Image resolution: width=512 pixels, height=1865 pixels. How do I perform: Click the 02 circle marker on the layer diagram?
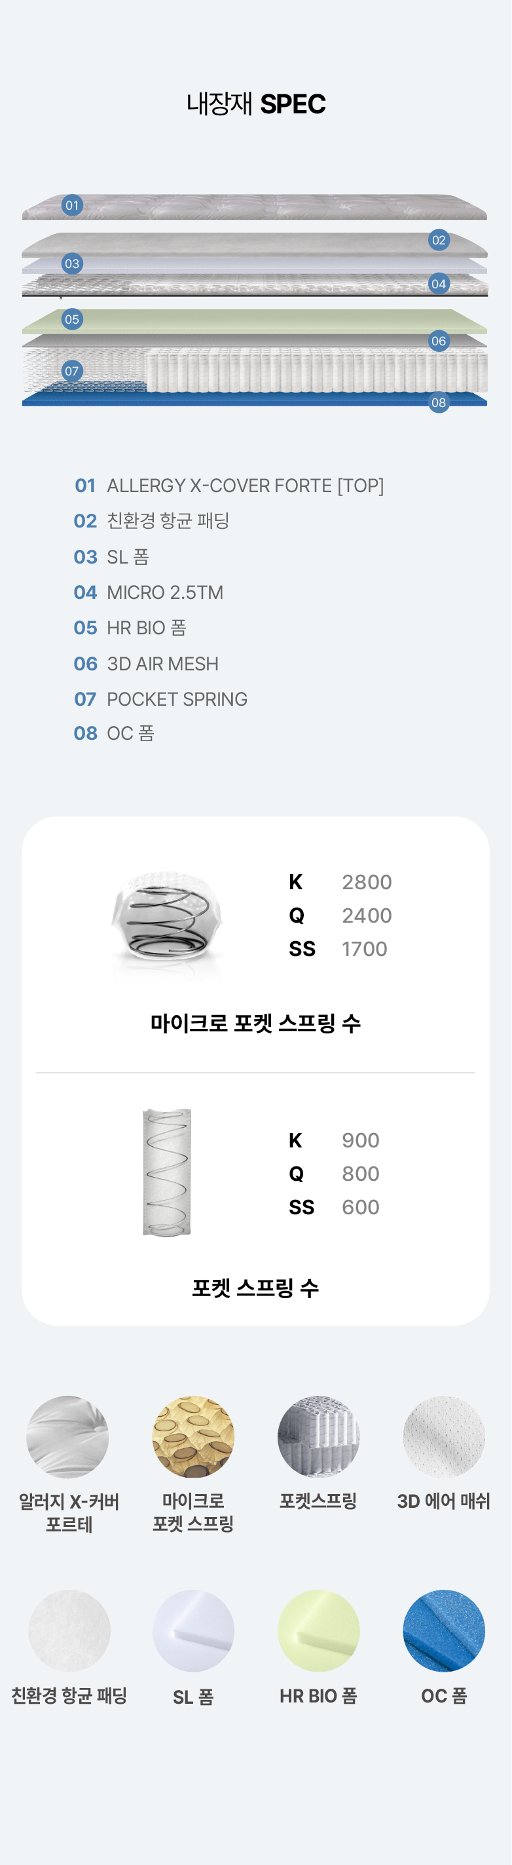pyautogui.click(x=438, y=240)
